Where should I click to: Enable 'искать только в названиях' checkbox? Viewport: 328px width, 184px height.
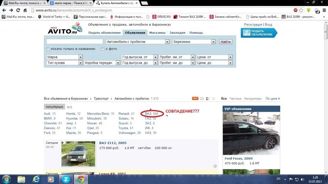point(48,49)
